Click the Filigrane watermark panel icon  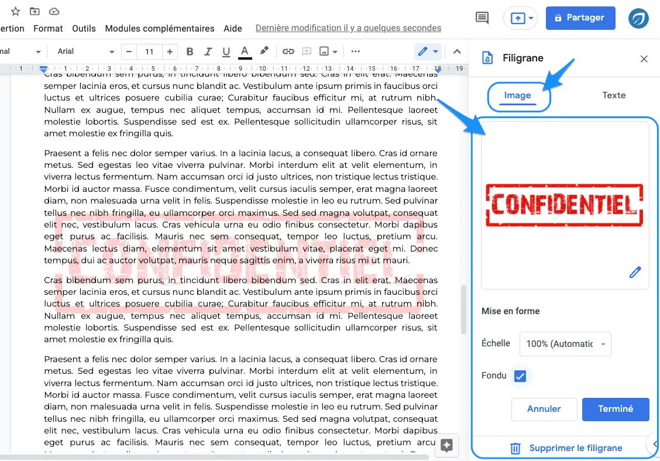click(x=487, y=58)
